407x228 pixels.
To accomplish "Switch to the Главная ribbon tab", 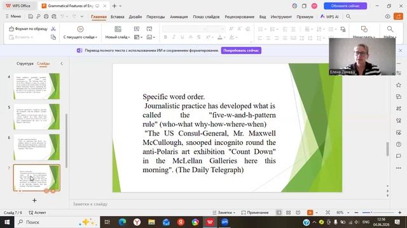I will [x=99, y=16].
